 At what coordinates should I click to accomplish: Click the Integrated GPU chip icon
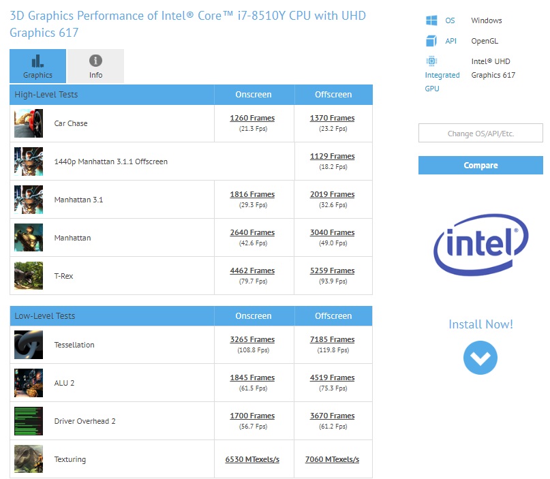pyautogui.click(x=431, y=61)
